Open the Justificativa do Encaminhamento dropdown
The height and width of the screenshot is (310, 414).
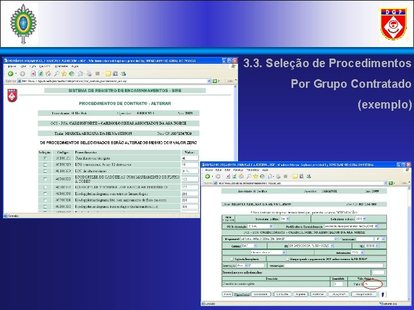pos(351,226)
